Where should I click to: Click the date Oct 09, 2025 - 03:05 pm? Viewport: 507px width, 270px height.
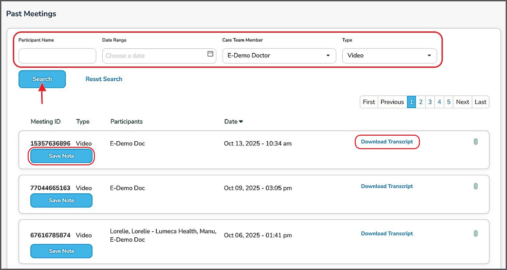pyautogui.click(x=258, y=188)
